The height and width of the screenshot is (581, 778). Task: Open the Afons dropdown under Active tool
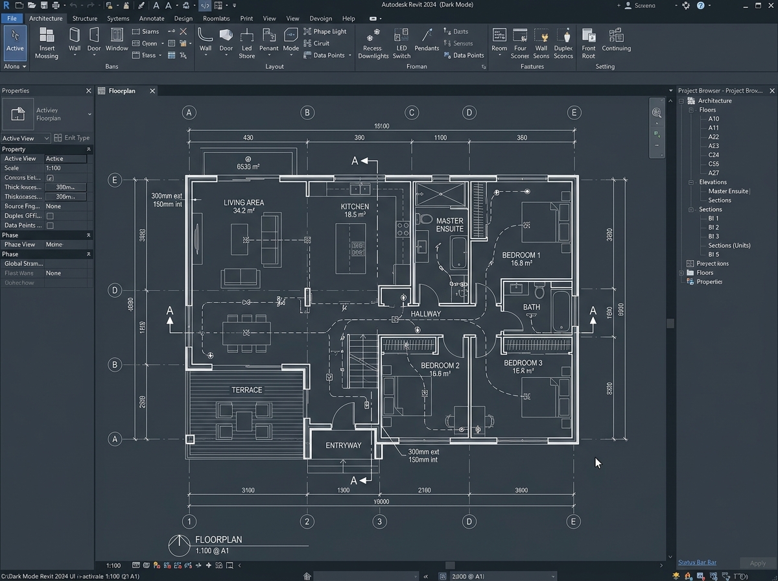coord(15,67)
